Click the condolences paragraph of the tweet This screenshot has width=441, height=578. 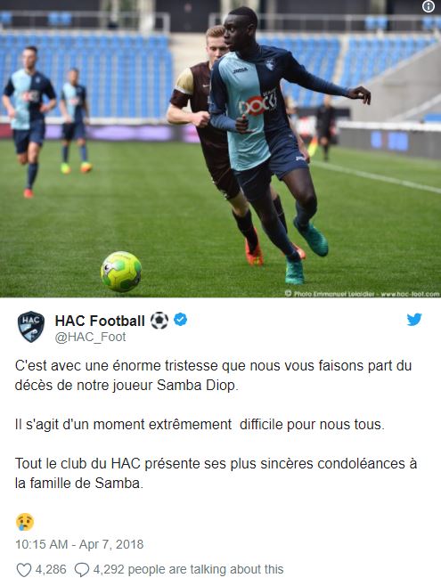[x=216, y=473]
